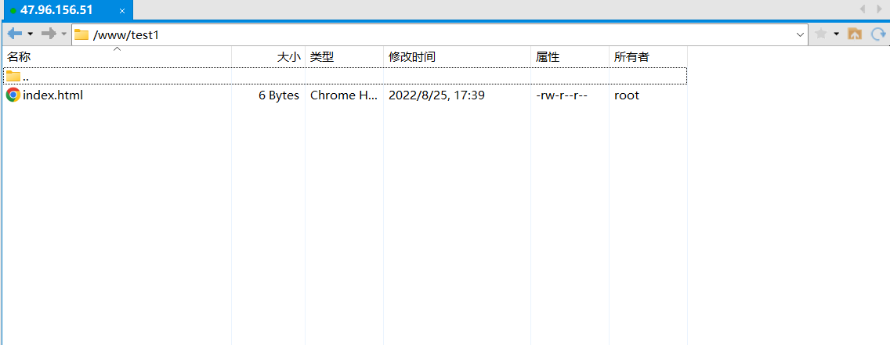Click the bookmark star icon
The width and height of the screenshot is (890, 345).
(820, 34)
